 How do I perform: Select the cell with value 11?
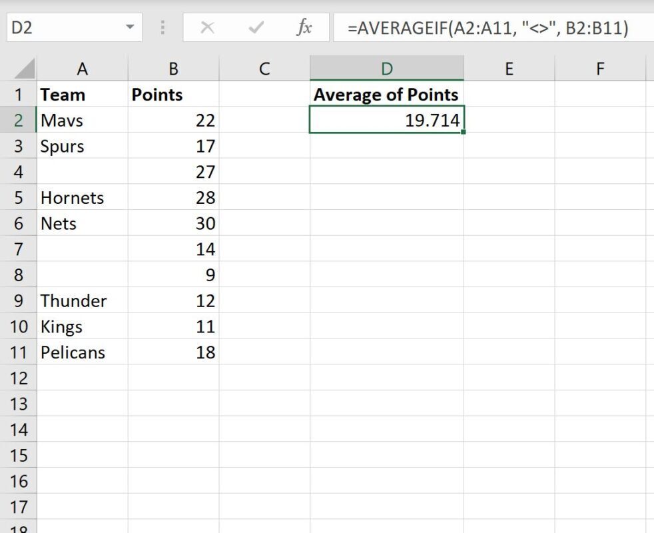(174, 326)
